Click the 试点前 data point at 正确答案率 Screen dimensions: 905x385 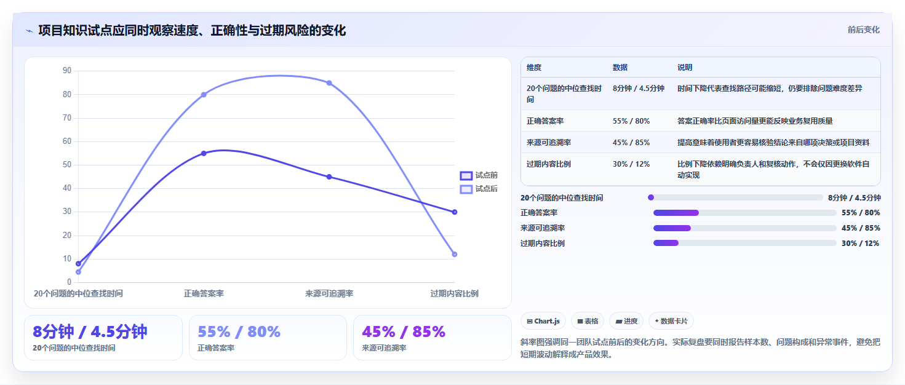click(x=204, y=153)
